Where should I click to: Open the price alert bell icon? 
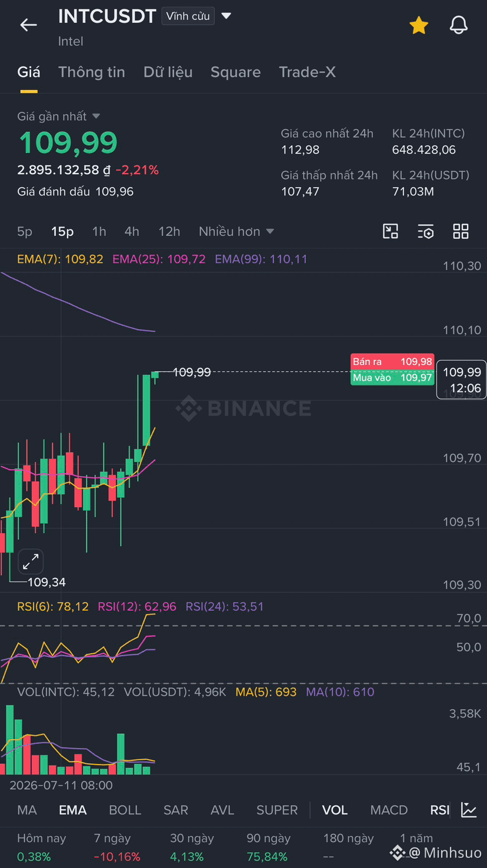[x=459, y=25]
